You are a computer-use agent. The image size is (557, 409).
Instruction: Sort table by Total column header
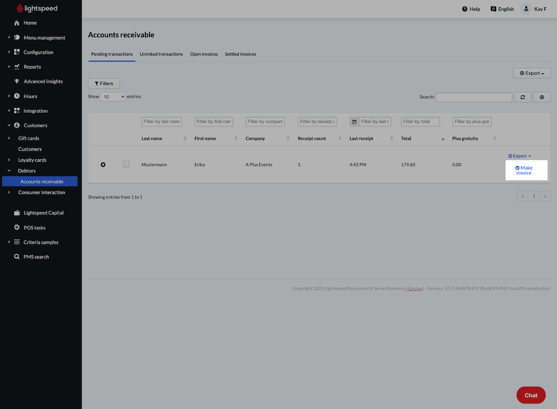coord(406,139)
